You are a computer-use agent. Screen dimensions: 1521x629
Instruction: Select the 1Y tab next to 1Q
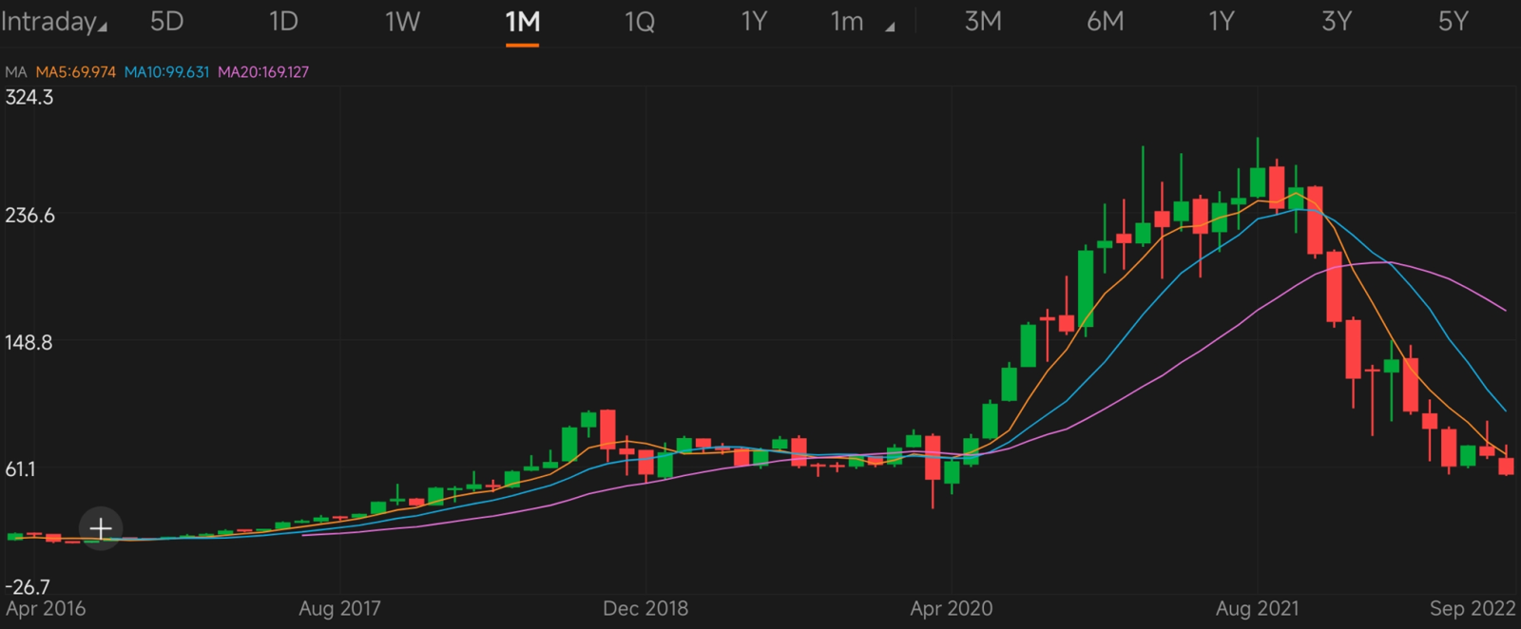[754, 22]
